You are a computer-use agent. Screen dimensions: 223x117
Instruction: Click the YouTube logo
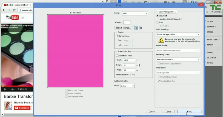pyautogui.click(x=12, y=17)
